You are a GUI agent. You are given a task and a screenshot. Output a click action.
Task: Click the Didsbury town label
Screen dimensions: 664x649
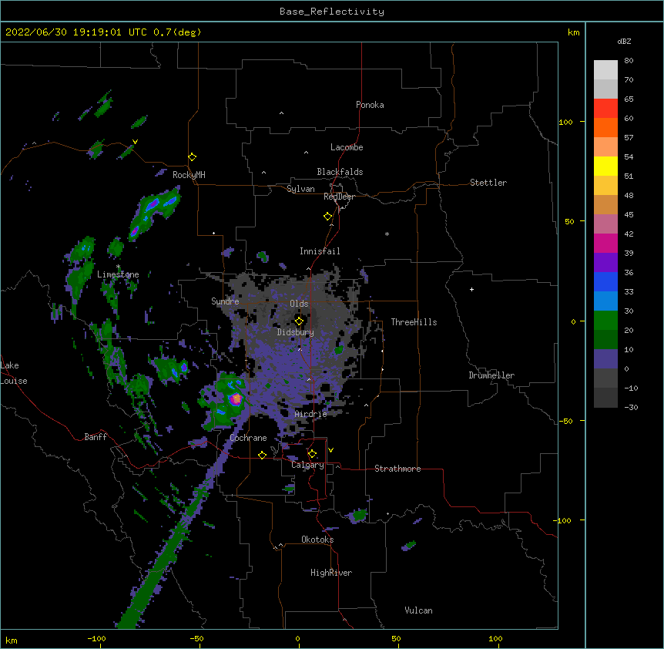[x=296, y=332]
